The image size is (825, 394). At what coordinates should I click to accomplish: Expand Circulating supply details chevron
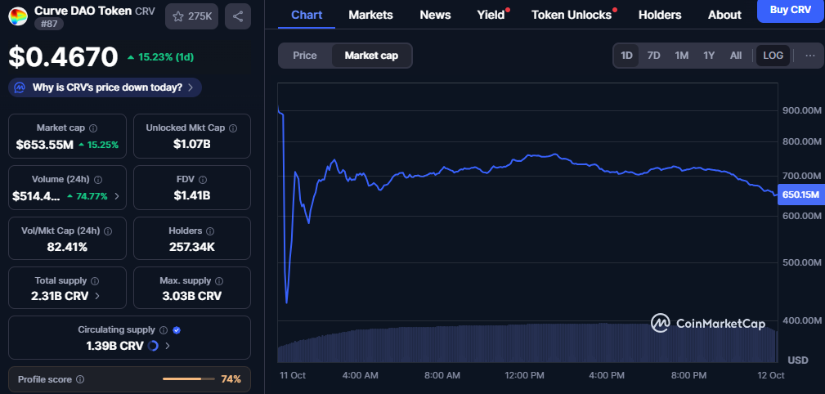[168, 346]
